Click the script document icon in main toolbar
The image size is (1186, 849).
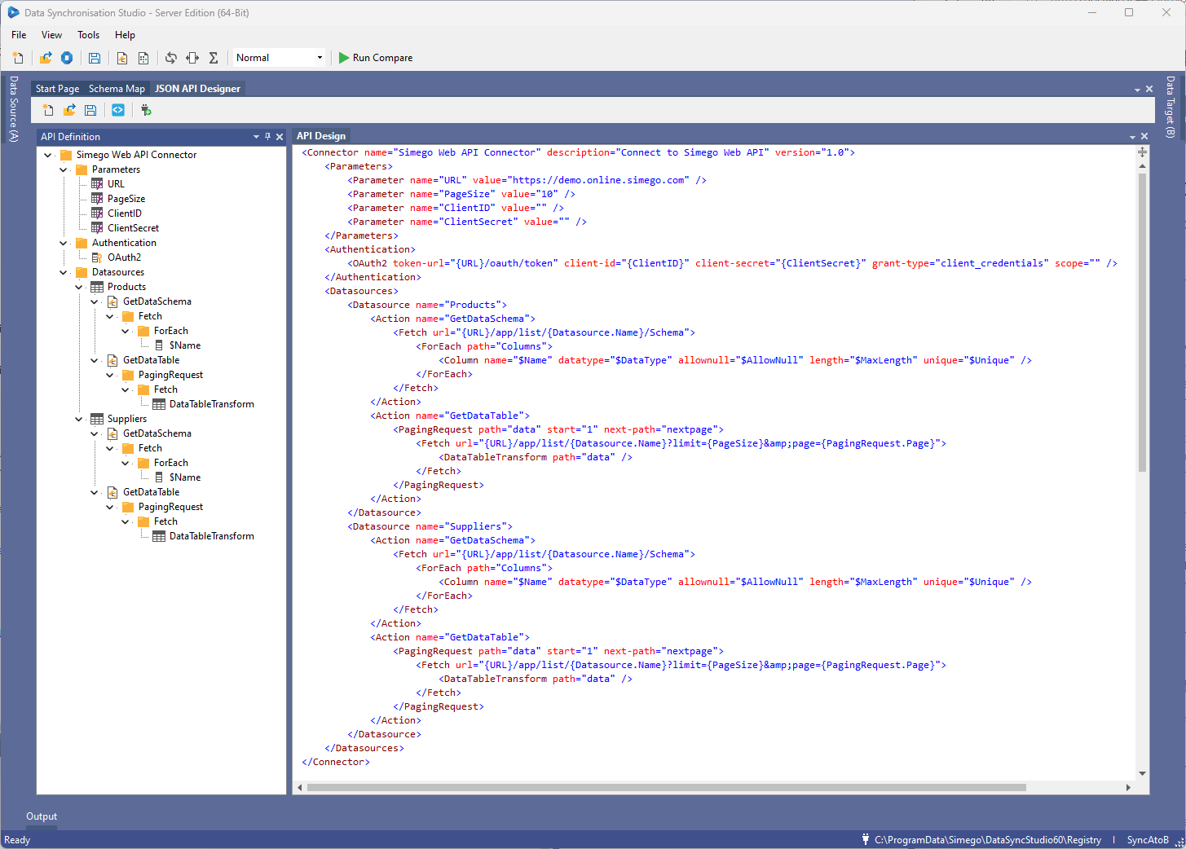click(x=122, y=58)
